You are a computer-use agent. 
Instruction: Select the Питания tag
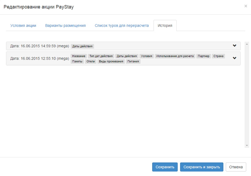(x=133, y=61)
